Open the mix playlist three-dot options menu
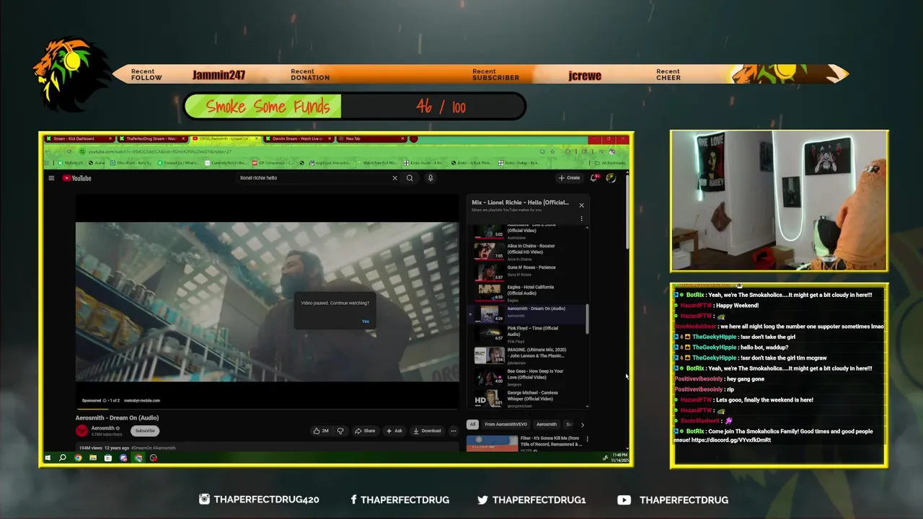 coord(581,218)
